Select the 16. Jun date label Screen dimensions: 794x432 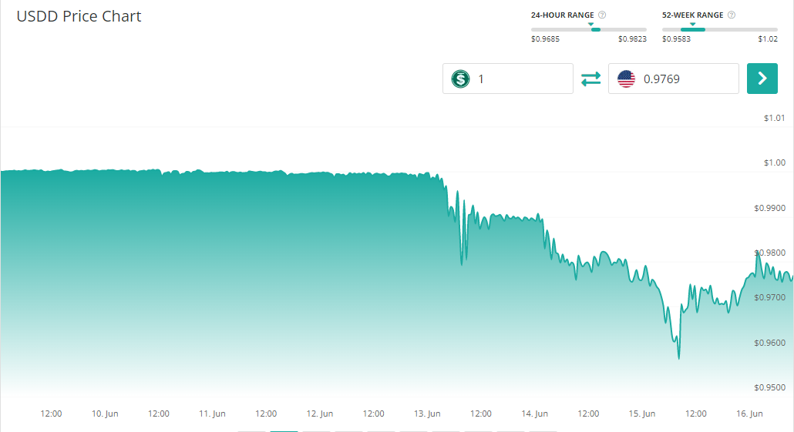(749, 414)
